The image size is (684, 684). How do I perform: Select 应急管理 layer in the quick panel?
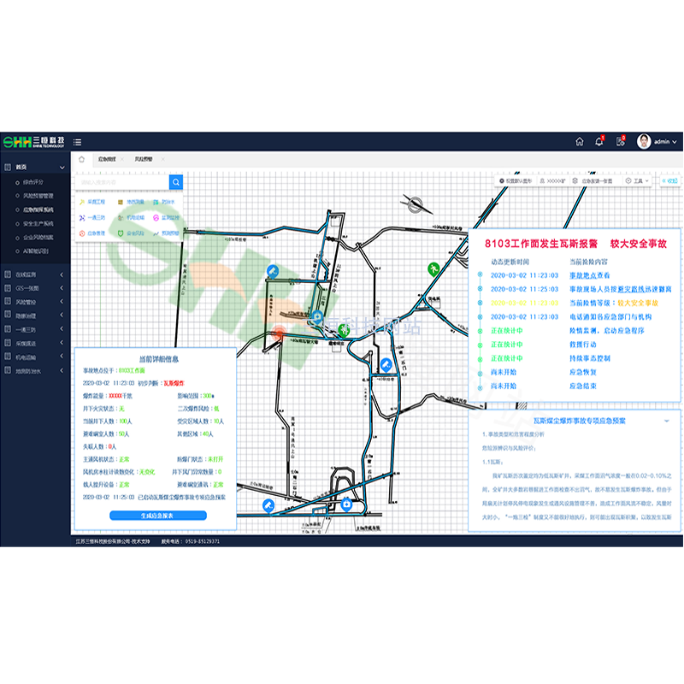(x=91, y=233)
